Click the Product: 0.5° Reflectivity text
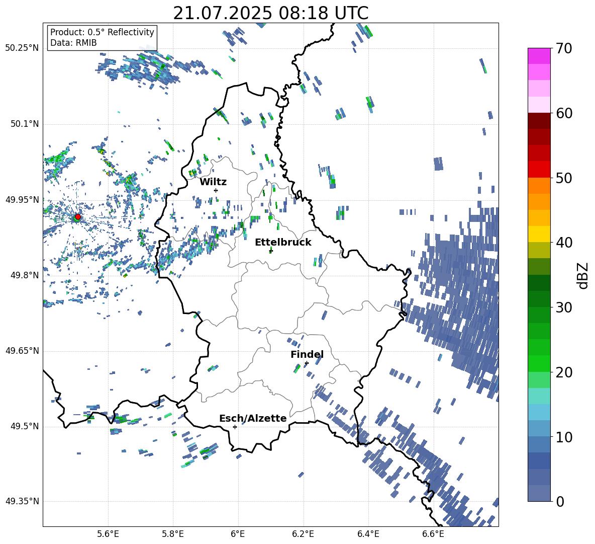The height and width of the screenshot is (544, 595). pyautogui.click(x=102, y=32)
